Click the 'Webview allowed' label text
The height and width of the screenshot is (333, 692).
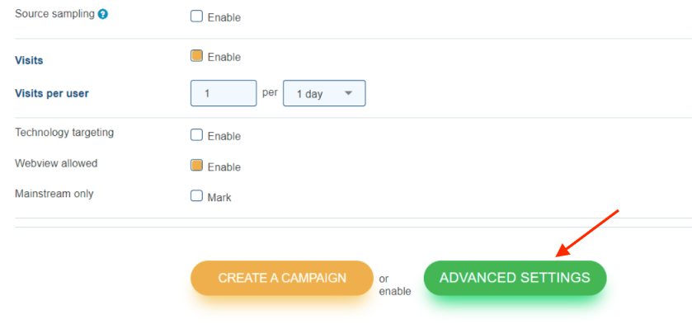pos(56,163)
